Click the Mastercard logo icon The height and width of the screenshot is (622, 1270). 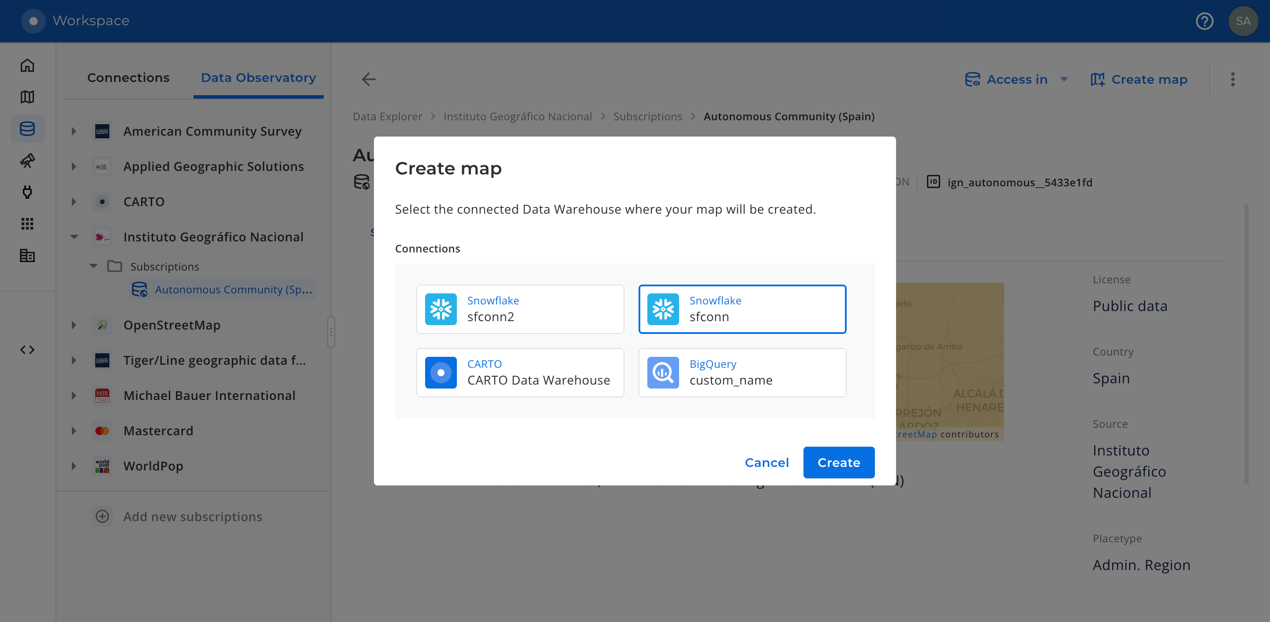click(102, 431)
